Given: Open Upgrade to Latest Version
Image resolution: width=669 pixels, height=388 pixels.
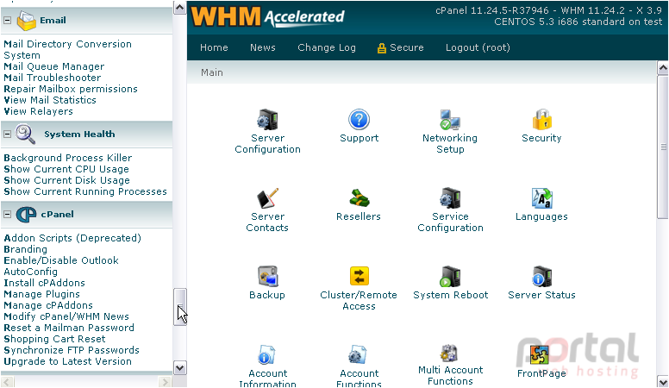Looking at the screenshot, I should point(67,361).
